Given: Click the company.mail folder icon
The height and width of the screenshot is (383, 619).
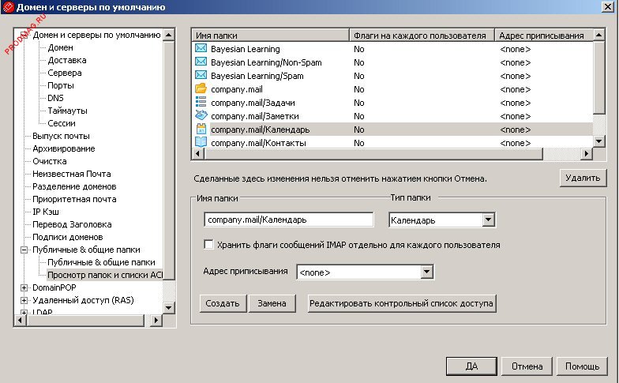Looking at the screenshot, I should tap(201, 89).
